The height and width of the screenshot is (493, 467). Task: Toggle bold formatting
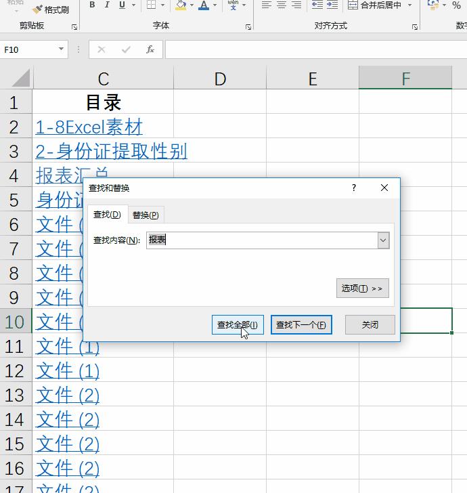(92, 5)
